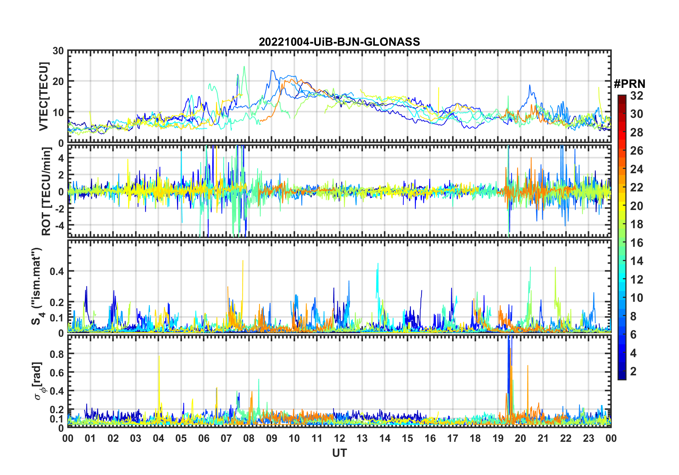The width and height of the screenshot is (679, 475).
Task: Click the 05 hour tick label
Action: (181, 438)
